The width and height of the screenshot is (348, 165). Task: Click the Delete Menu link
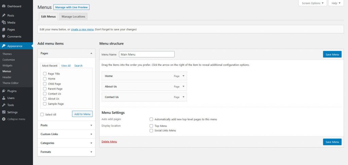(x=109, y=142)
